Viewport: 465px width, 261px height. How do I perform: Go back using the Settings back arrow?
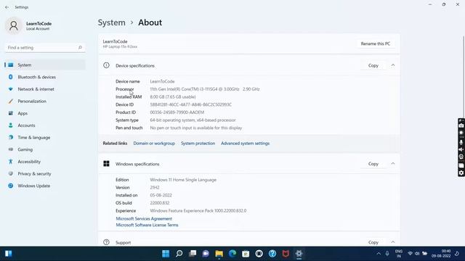[7, 7]
